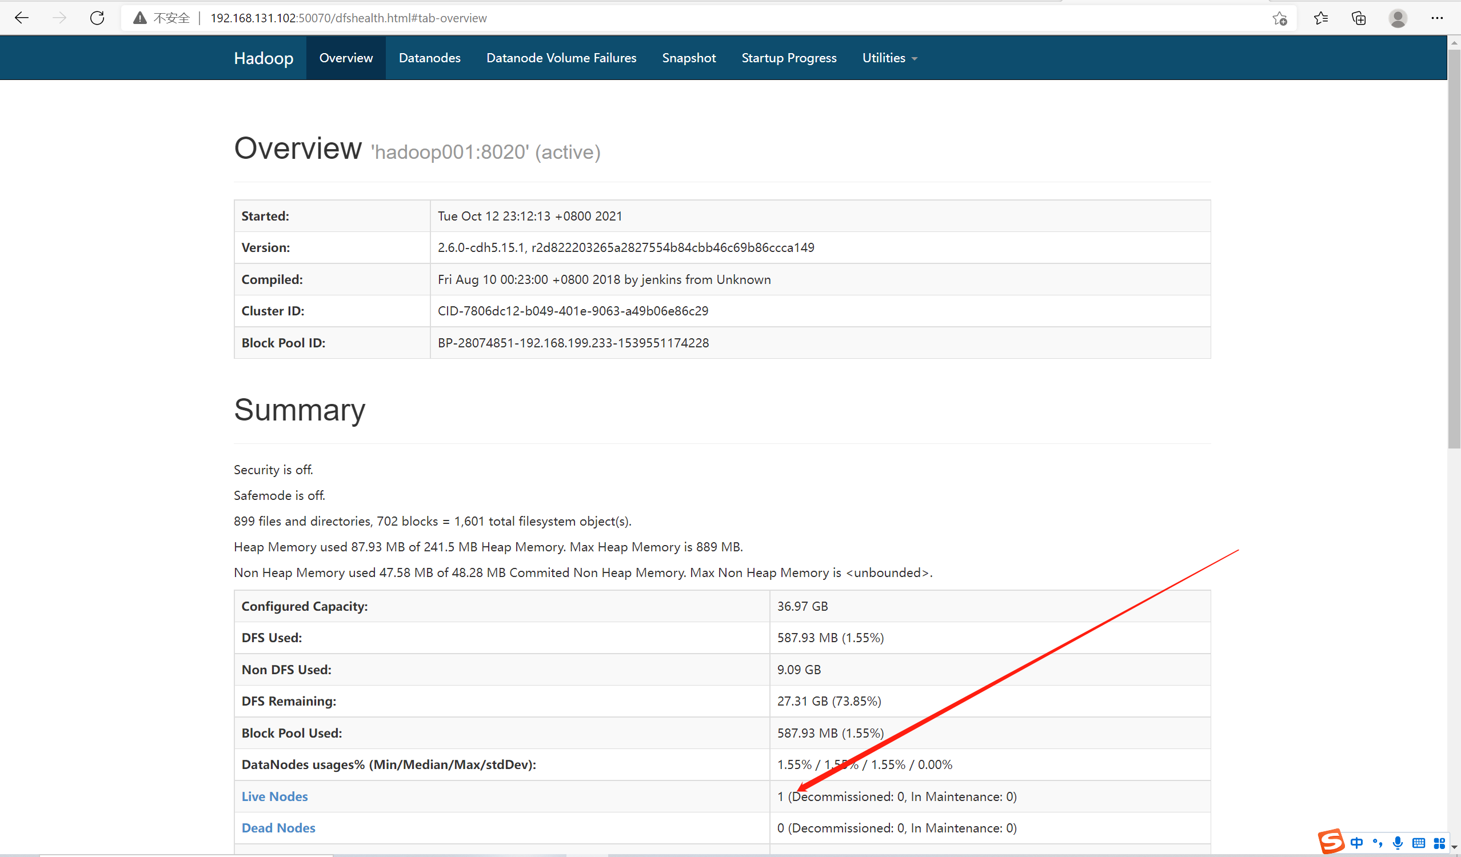Click the Overview heading 'hadoop001:8020' (active)
The image size is (1461, 857).
(486, 152)
